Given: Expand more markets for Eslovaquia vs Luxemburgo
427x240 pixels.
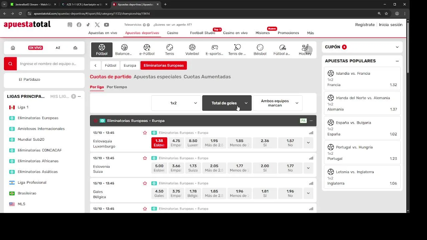Looking at the screenshot, I should point(308,143).
